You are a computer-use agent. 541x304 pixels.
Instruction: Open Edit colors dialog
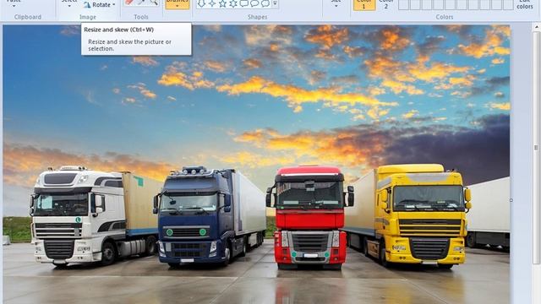pos(525,4)
